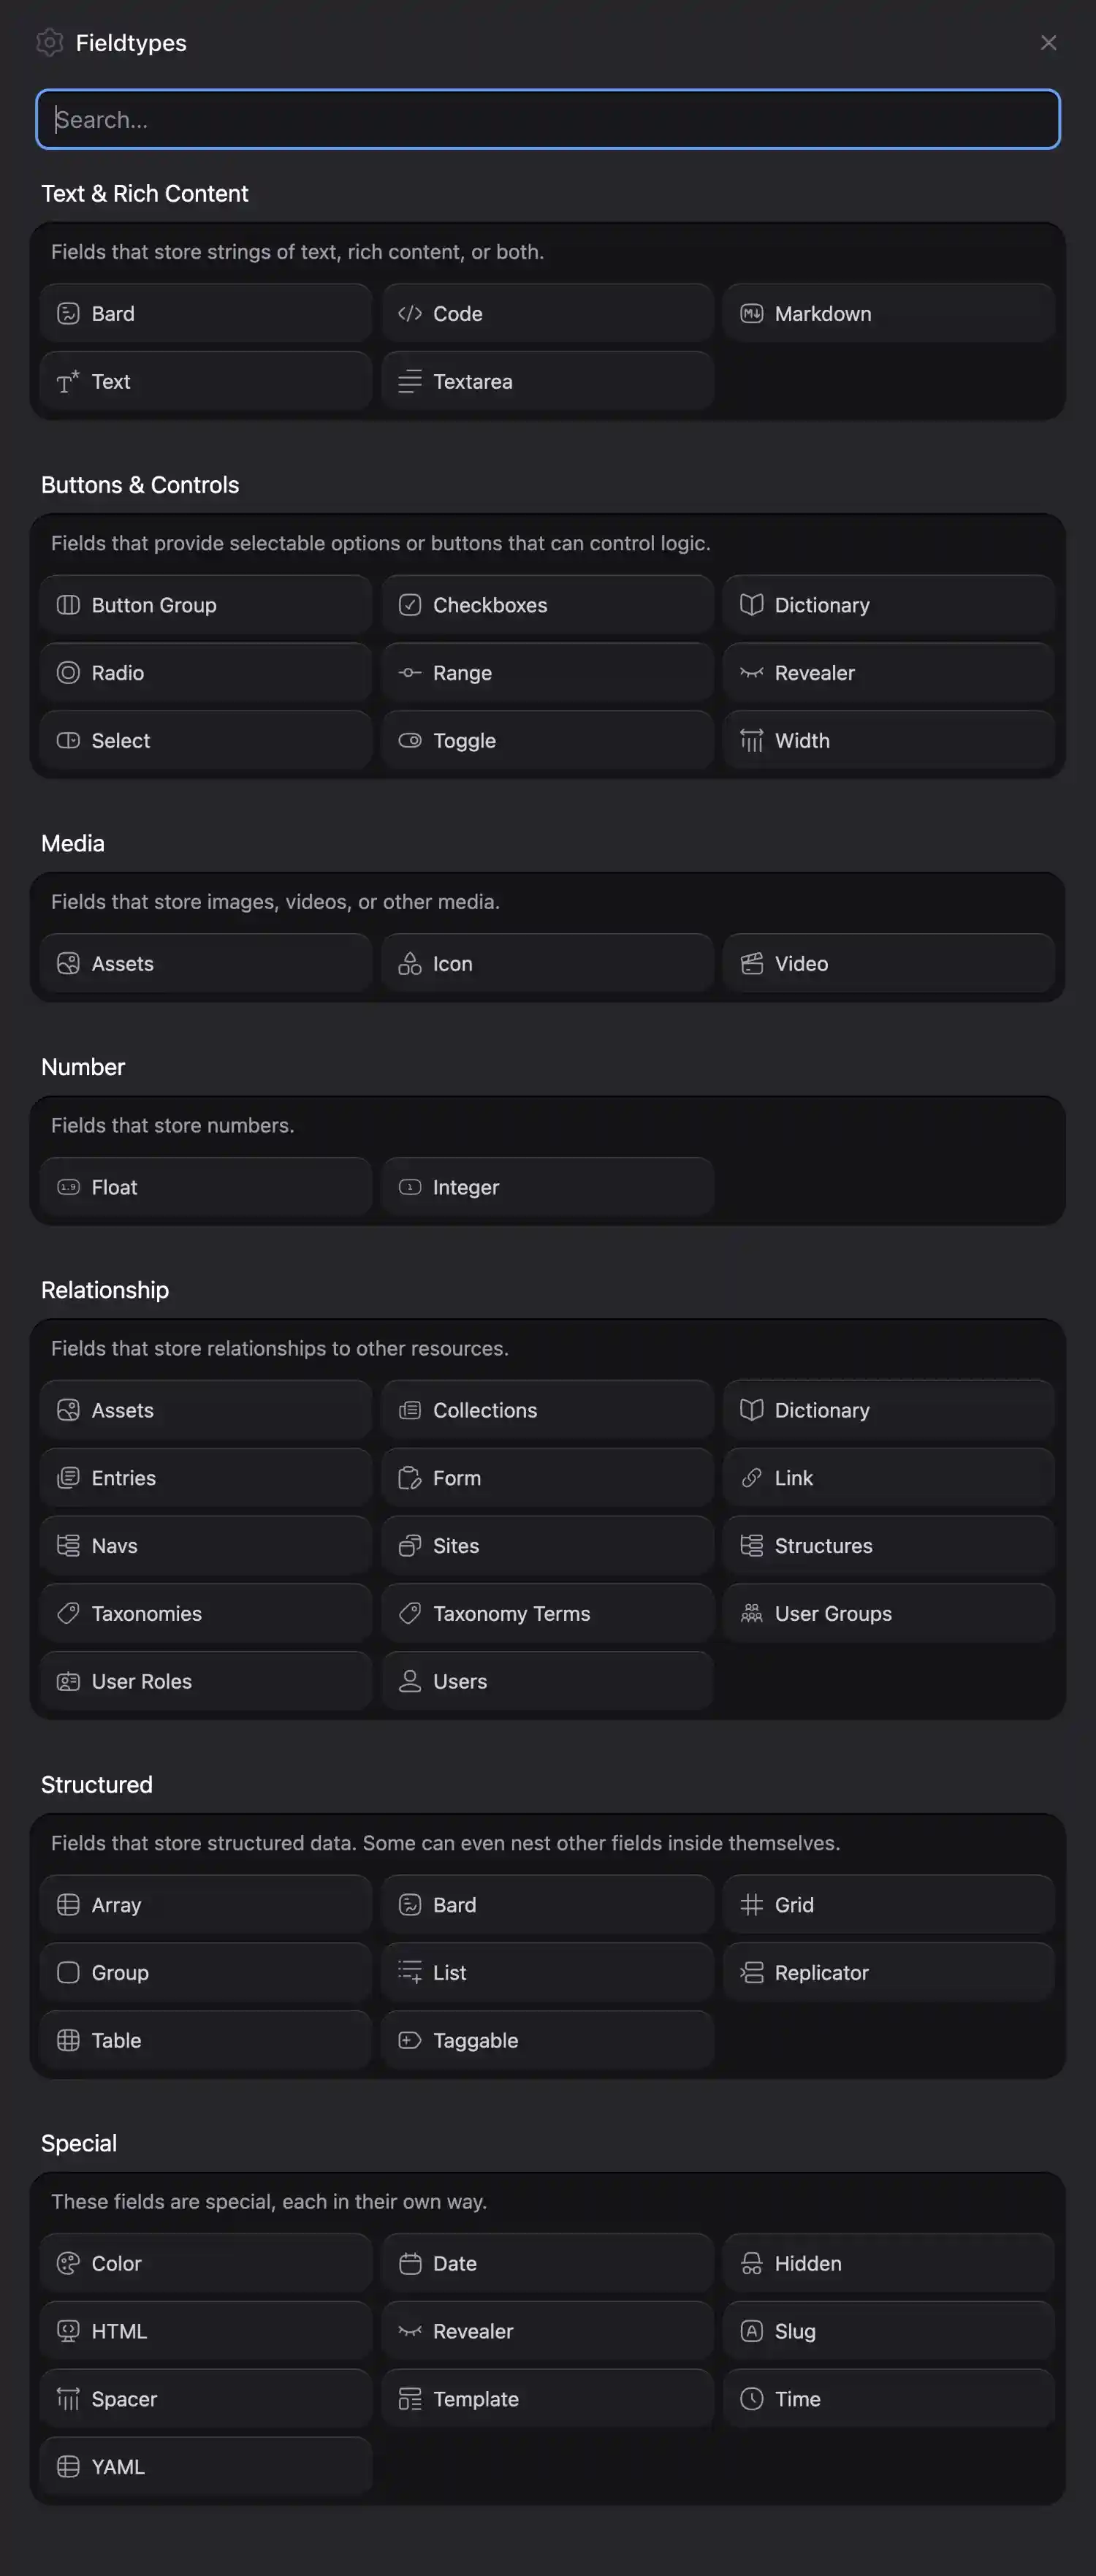This screenshot has height=2576, width=1096.
Task: Click the Range slider icon
Action: click(410, 673)
